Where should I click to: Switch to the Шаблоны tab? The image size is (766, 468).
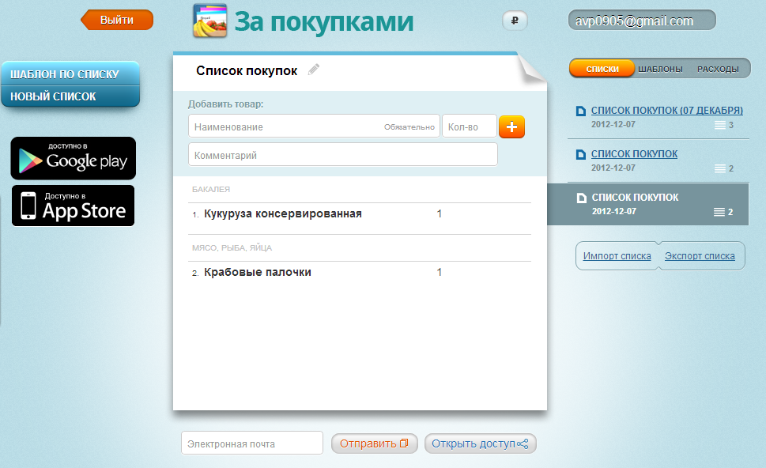coord(660,70)
